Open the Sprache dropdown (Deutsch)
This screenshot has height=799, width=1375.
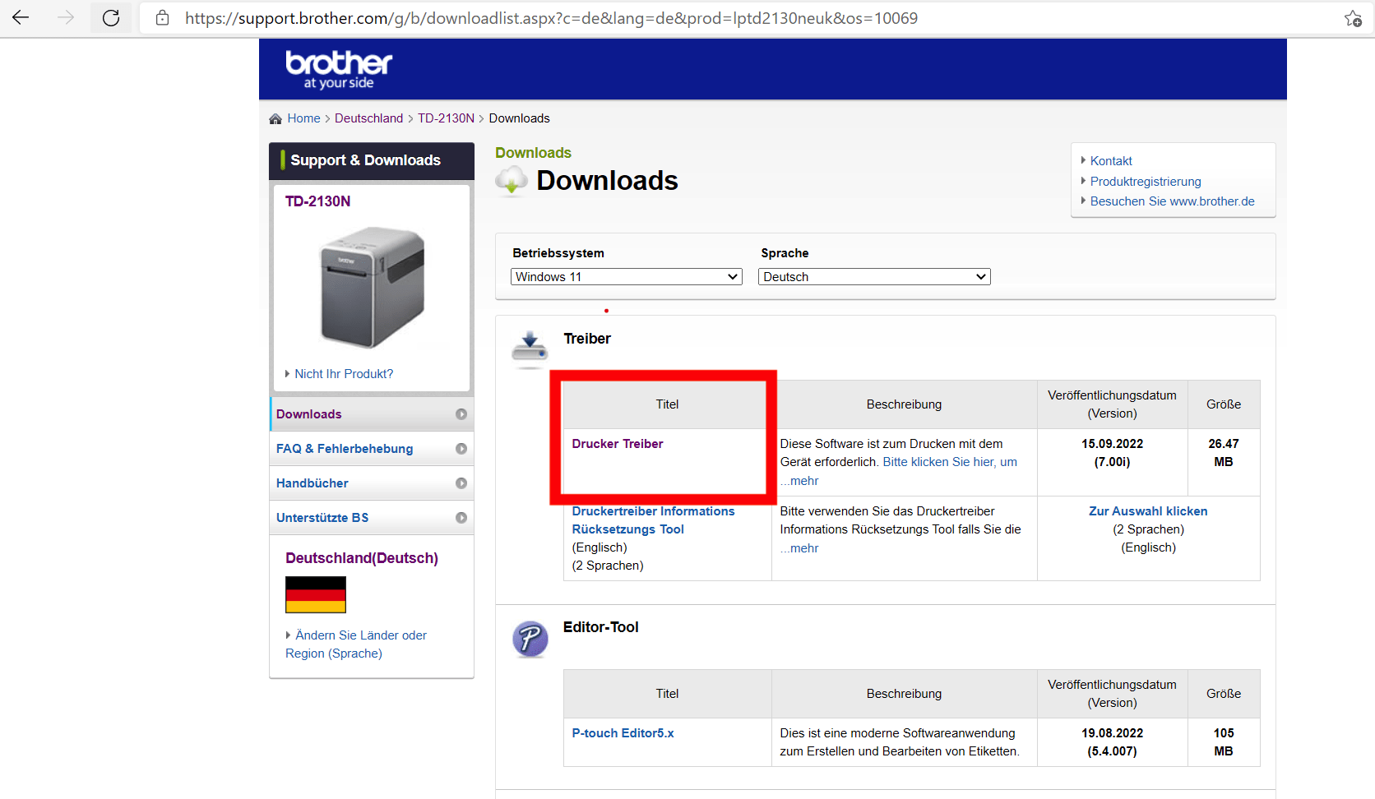(874, 277)
